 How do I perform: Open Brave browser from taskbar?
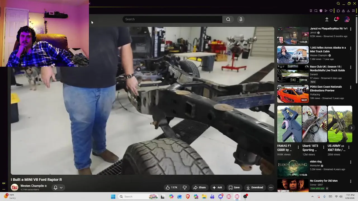pyautogui.click(x=188, y=197)
